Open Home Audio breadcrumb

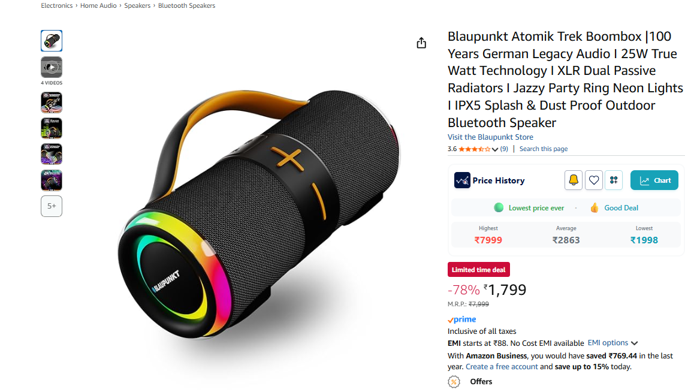click(98, 5)
